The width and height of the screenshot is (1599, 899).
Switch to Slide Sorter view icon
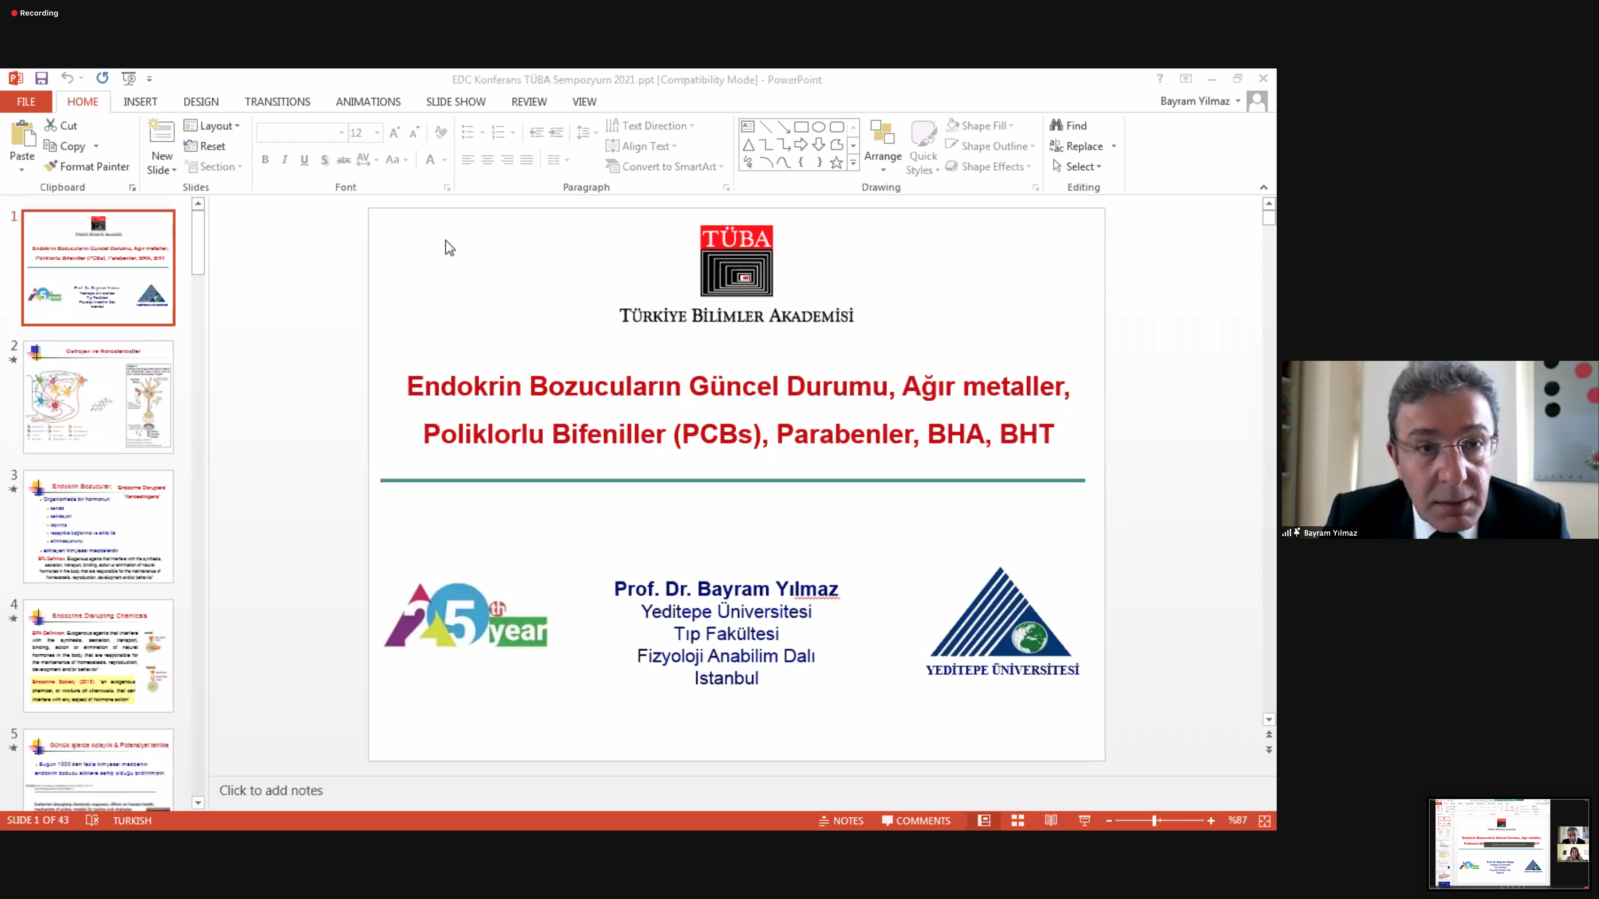click(1017, 820)
